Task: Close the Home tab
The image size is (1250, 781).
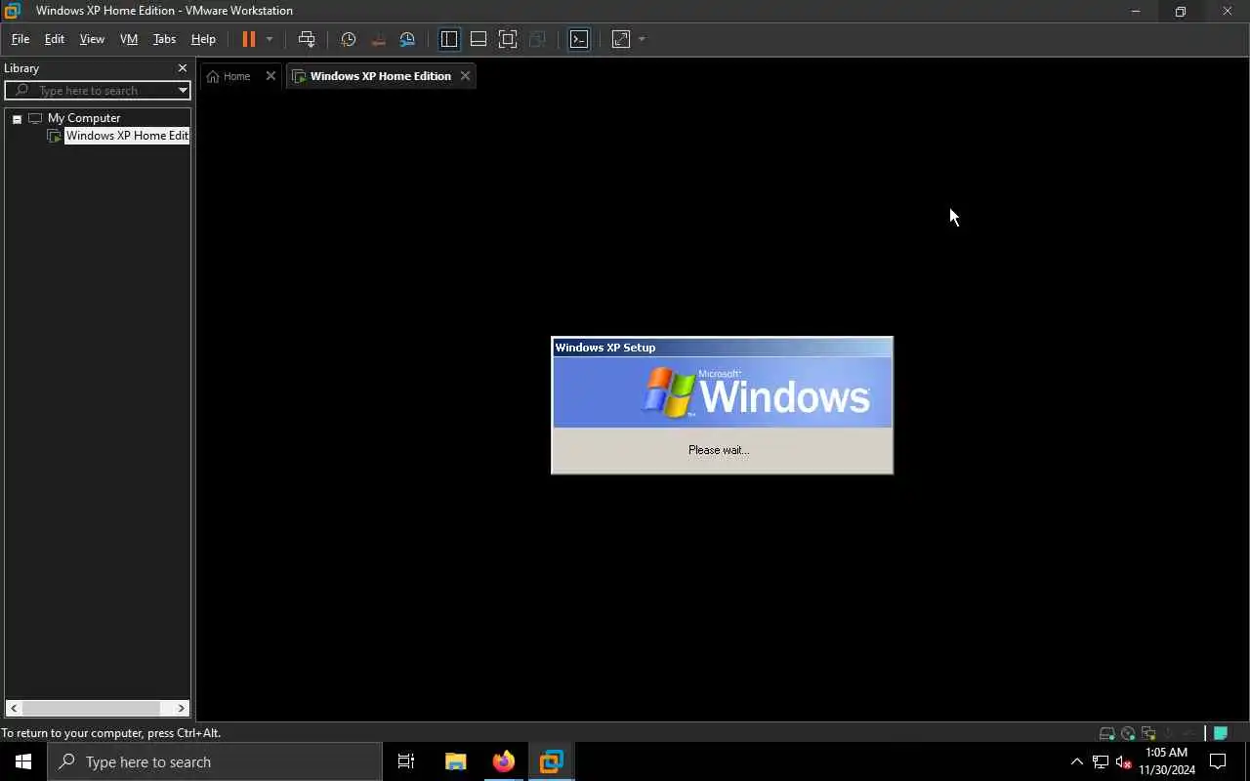Action: pos(271,76)
